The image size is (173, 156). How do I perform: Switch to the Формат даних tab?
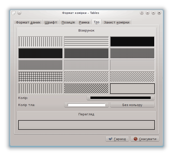click(x=28, y=22)
